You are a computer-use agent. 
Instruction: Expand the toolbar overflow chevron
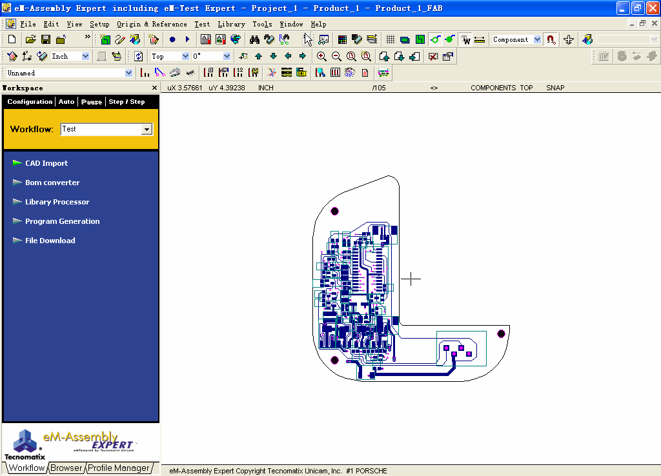pos(88,37)
